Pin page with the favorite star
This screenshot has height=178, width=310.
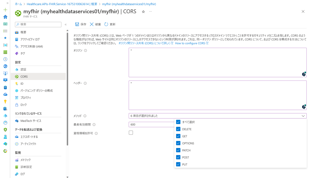point(143,12)
